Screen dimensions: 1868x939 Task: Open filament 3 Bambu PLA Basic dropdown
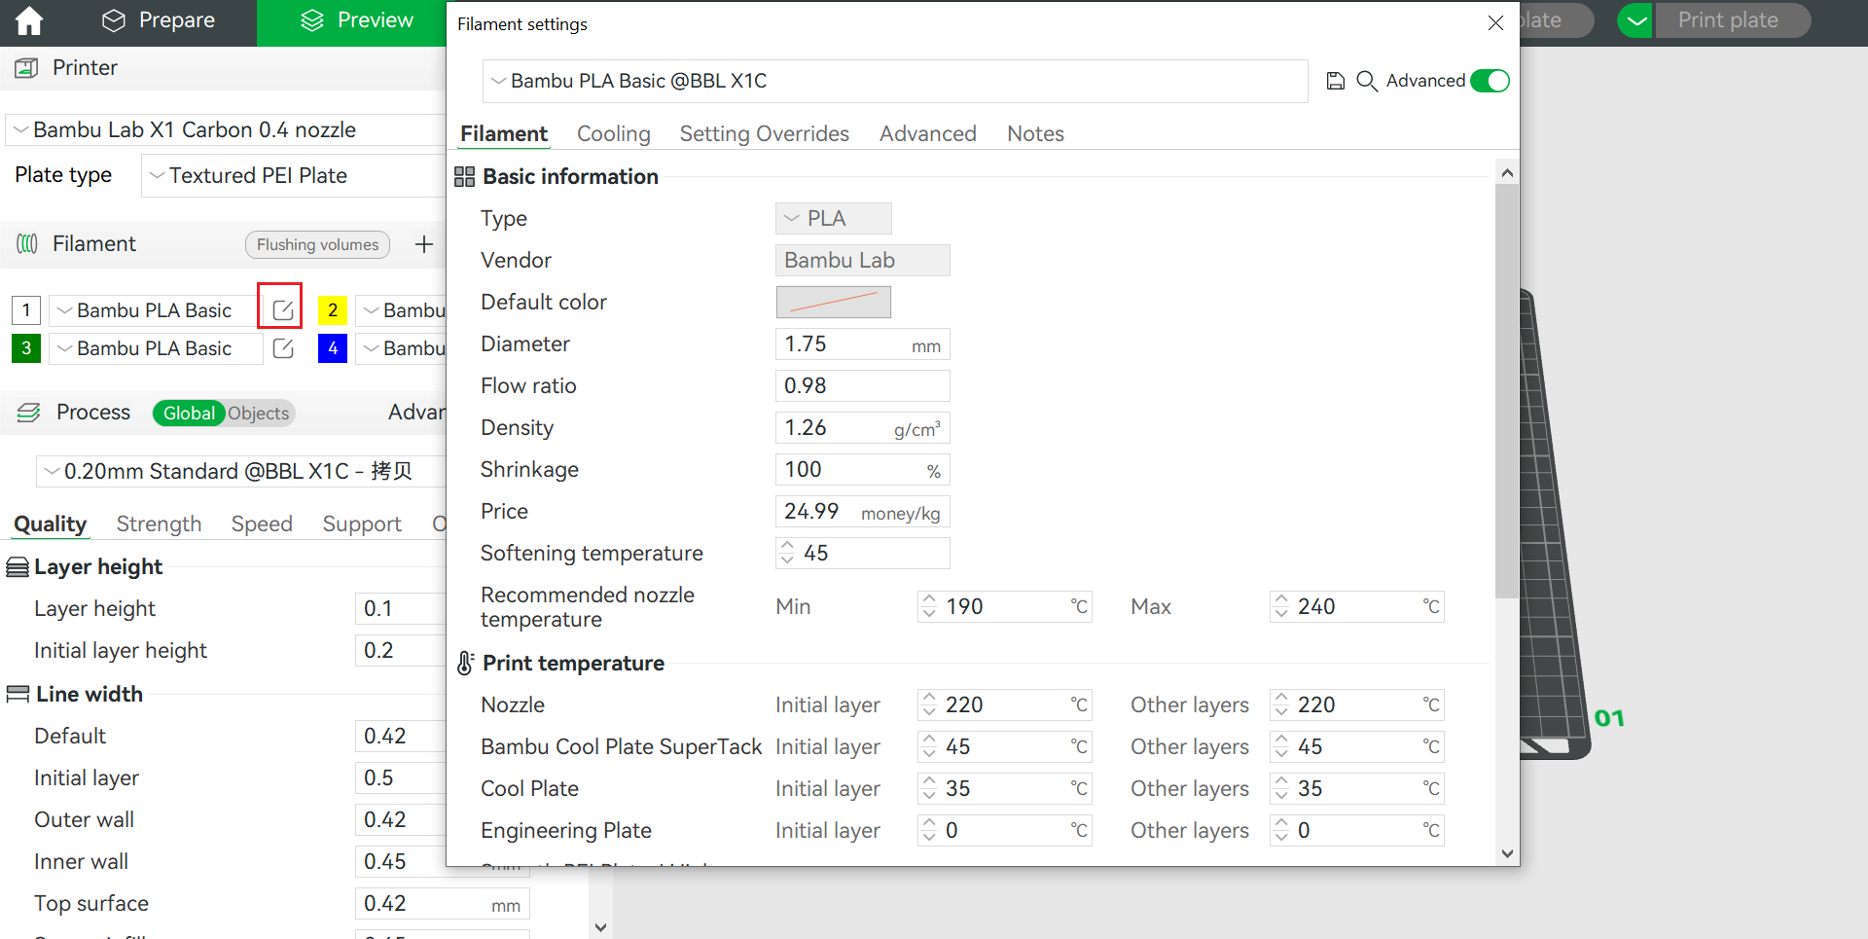156,348
